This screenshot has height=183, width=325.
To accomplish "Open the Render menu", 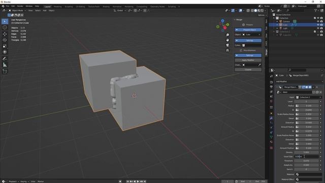I will click(20, 7).
